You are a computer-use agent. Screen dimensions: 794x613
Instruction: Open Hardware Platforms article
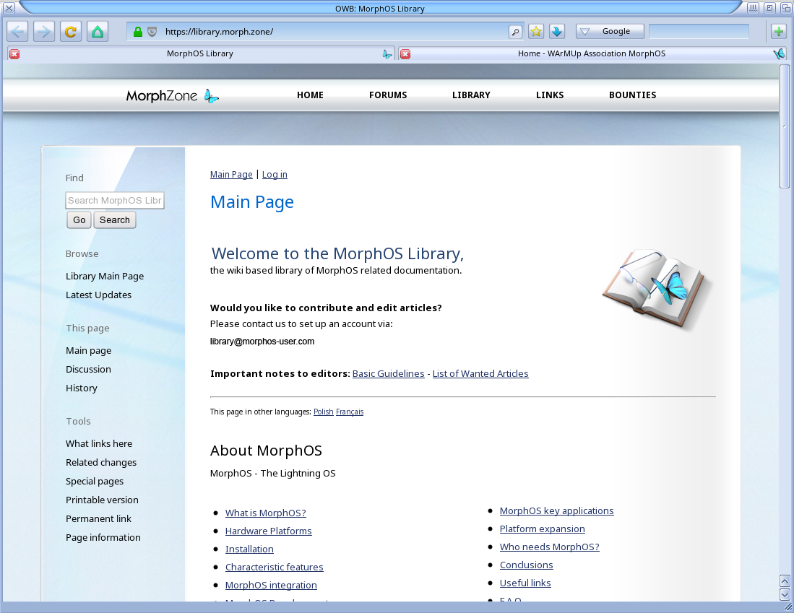268,531
